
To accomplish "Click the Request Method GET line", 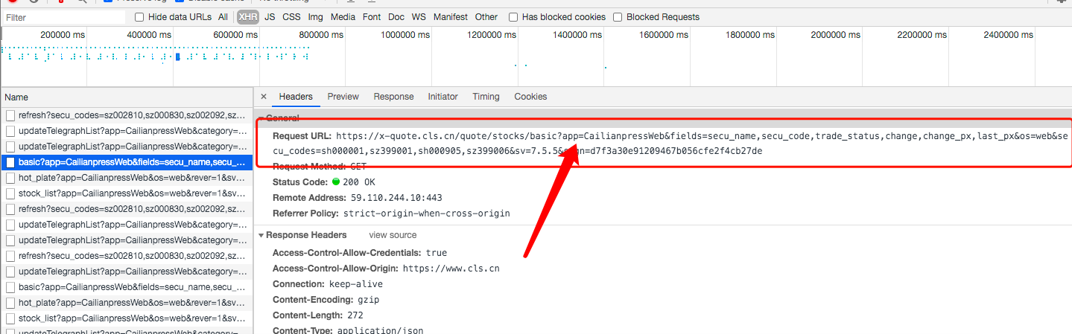I will pyautogui.click(x=320, y=167).
